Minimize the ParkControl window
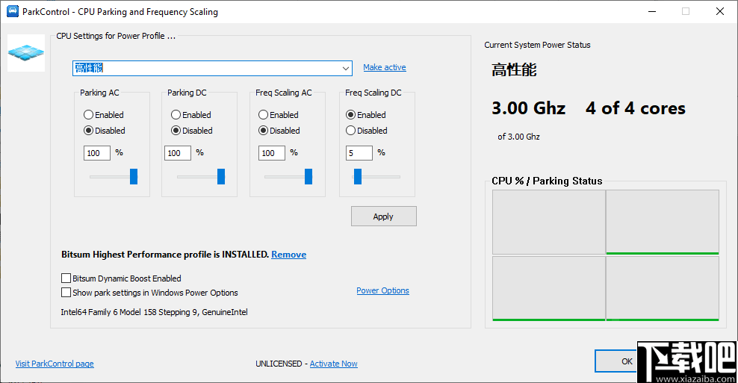This screenshot has height=383, width=738. tap(652, 11)
